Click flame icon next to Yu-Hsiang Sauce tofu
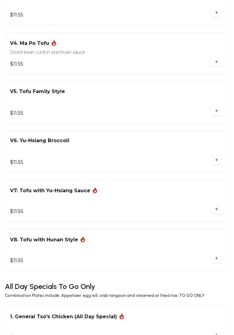Screen dimensions: 234x335 pyautogui.click(x=95, y=191)
